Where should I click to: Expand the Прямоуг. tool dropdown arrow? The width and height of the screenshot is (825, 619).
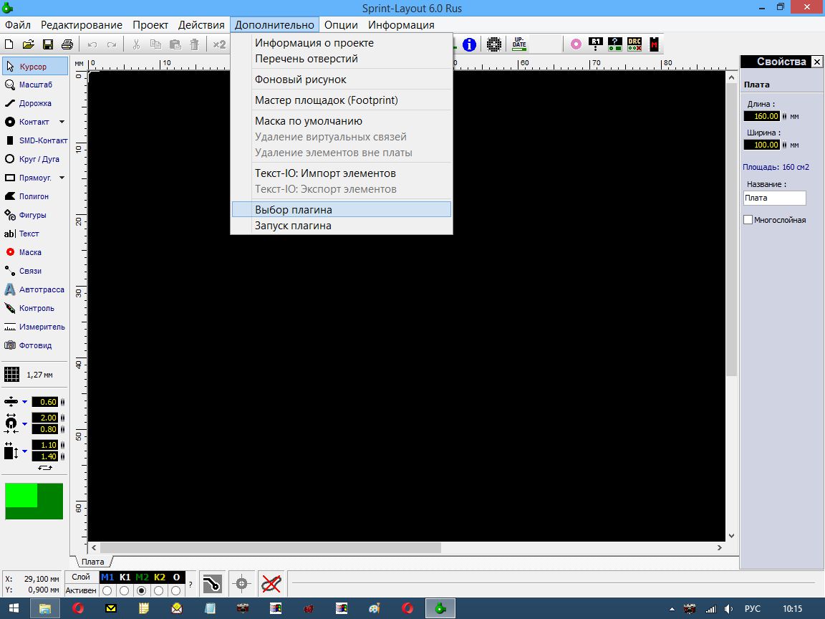(x=62, y=178)
